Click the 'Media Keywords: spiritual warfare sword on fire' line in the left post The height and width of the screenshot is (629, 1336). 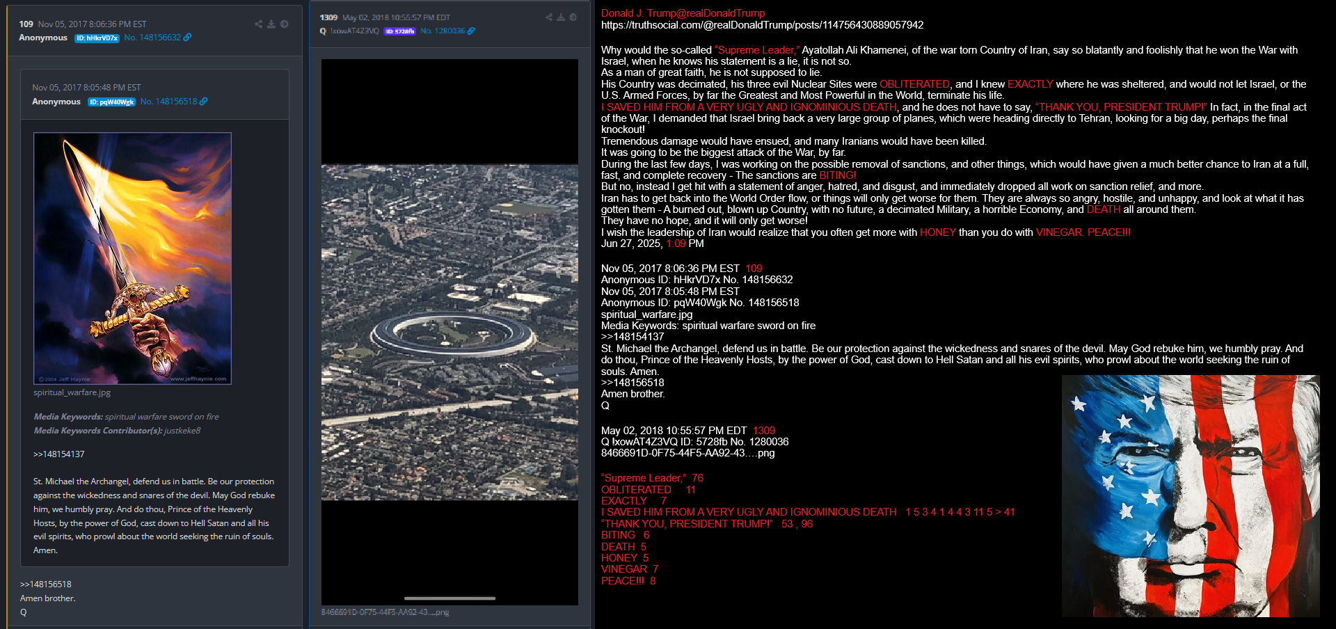[x=126, y=417]
